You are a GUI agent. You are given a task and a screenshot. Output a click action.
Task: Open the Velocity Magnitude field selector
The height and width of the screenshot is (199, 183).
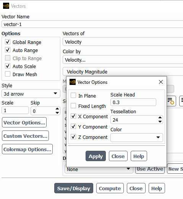[123, 72]
